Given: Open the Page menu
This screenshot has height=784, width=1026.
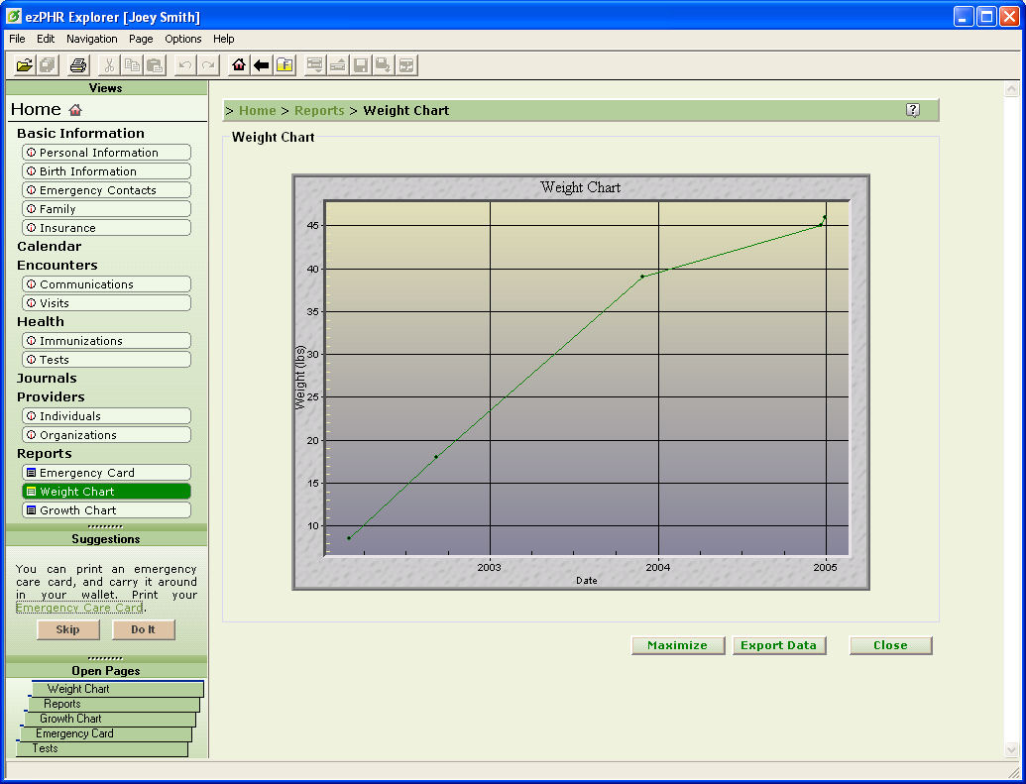Looking at the screenshot, I should point(141,39).
